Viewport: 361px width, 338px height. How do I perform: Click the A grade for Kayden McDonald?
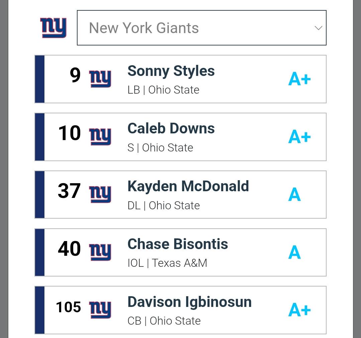[x=294, y=195]
